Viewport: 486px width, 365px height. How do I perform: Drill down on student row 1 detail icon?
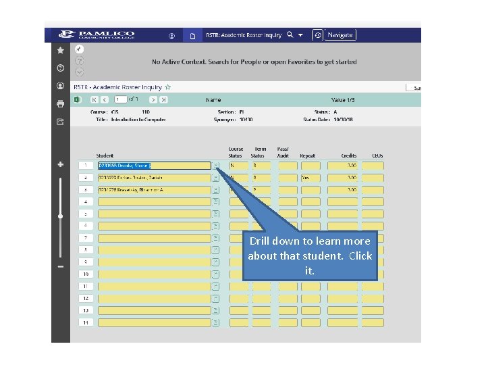coord(216,166)
